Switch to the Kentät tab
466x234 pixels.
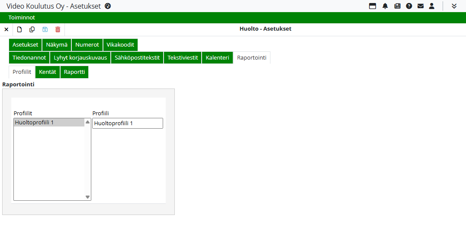tap(48, 72)
